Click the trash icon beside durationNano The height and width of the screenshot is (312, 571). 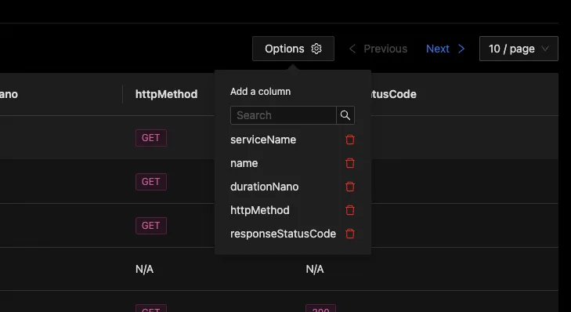[x=350, y=187]
